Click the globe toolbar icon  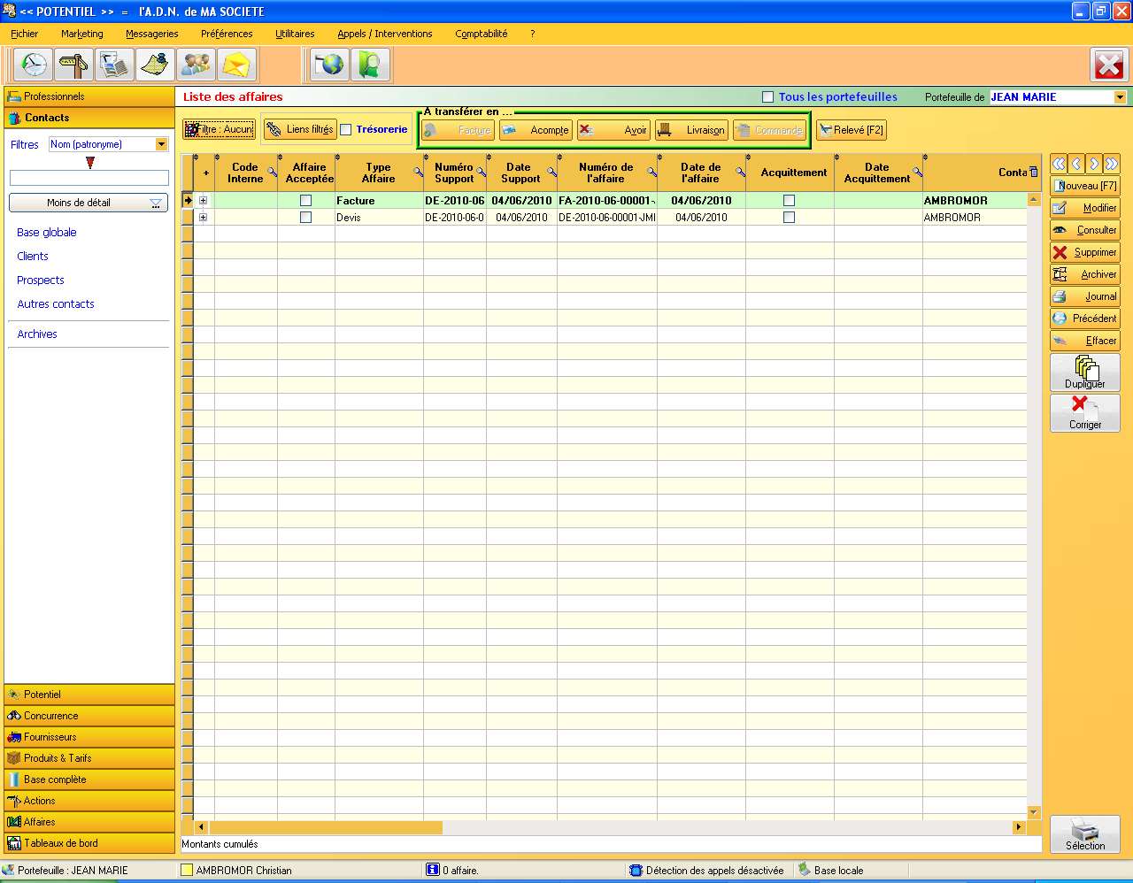coord(330,65)
